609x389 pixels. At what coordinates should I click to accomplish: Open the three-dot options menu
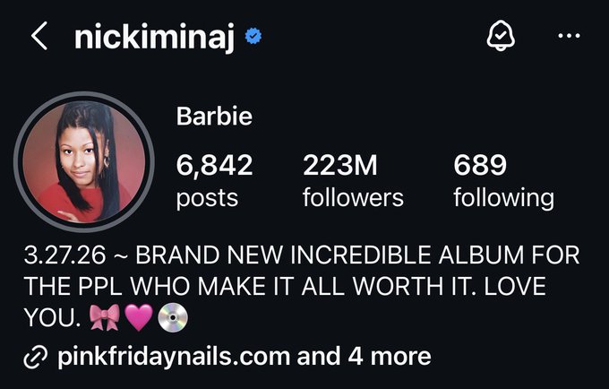(x=569, y=36)
